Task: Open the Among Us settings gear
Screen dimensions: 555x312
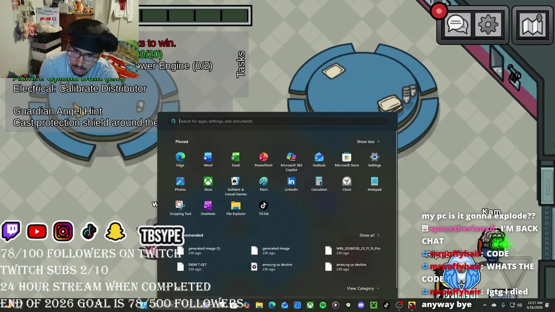Action: point(488,25)
